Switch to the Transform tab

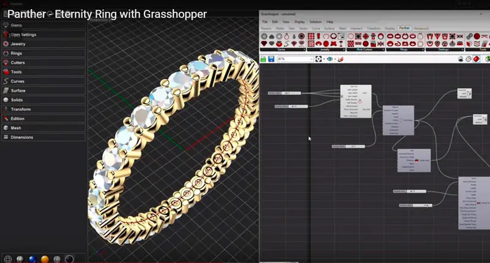coord(374,28)
